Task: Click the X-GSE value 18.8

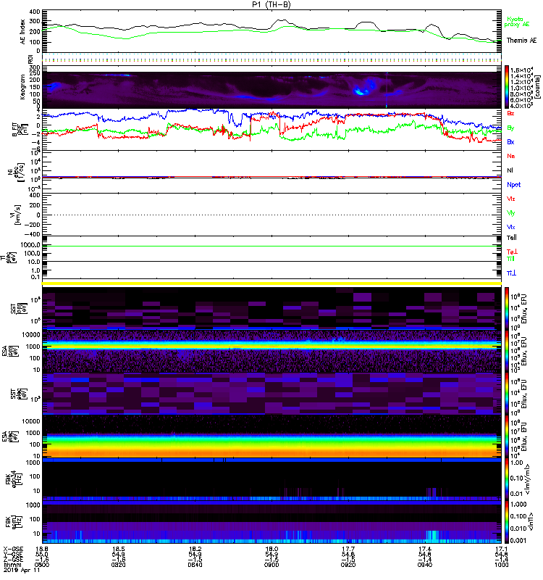Action: 42,549
